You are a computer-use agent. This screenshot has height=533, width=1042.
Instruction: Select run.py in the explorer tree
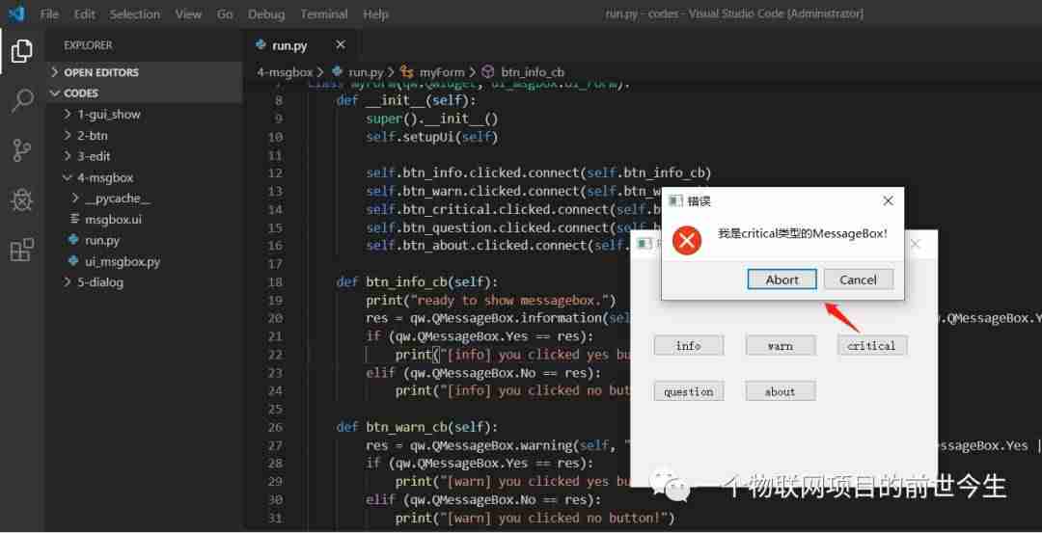coord(144,240)
